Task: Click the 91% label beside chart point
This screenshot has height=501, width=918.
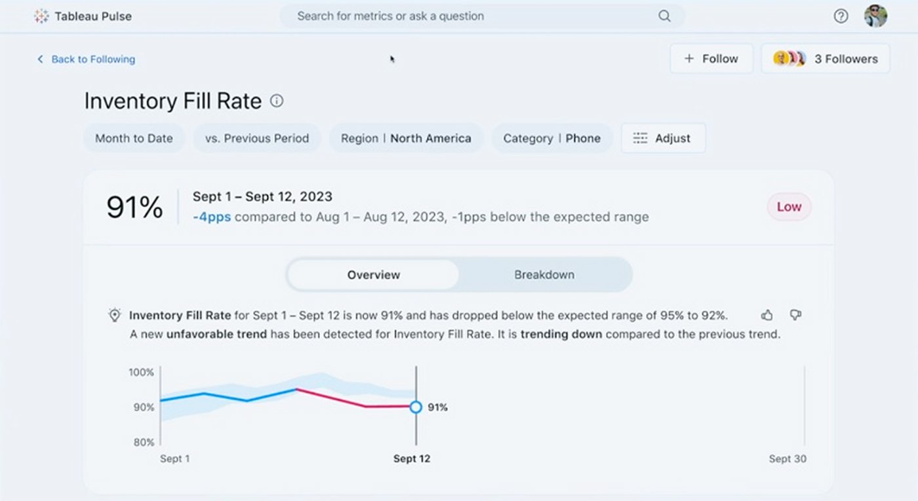Action: click(x=437, y=407)
